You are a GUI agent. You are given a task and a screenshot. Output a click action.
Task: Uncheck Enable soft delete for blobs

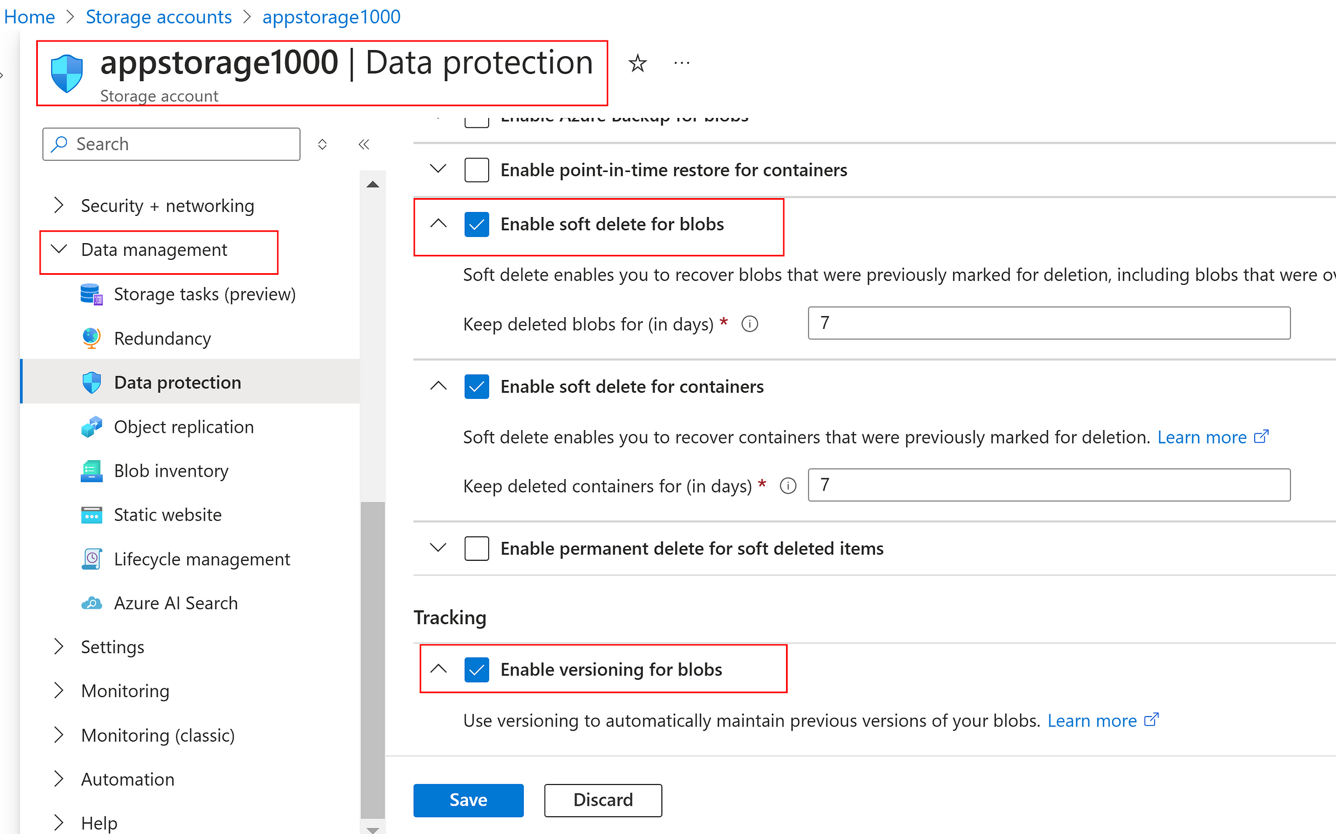(x=477, y=224)
